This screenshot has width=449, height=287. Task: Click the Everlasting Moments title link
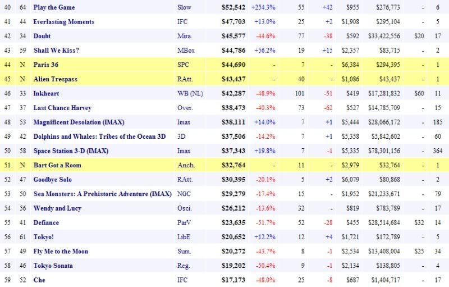(64, 22)
